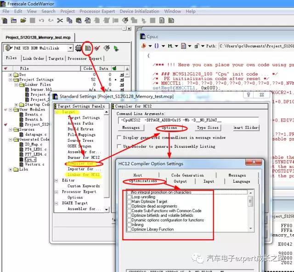Screen dimensions: 294x272
Task: Click the Synchronize Modification Dates checkmark icon
Action: 97,48
